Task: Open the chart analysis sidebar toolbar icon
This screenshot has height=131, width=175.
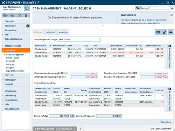Action: click(19, 15)
